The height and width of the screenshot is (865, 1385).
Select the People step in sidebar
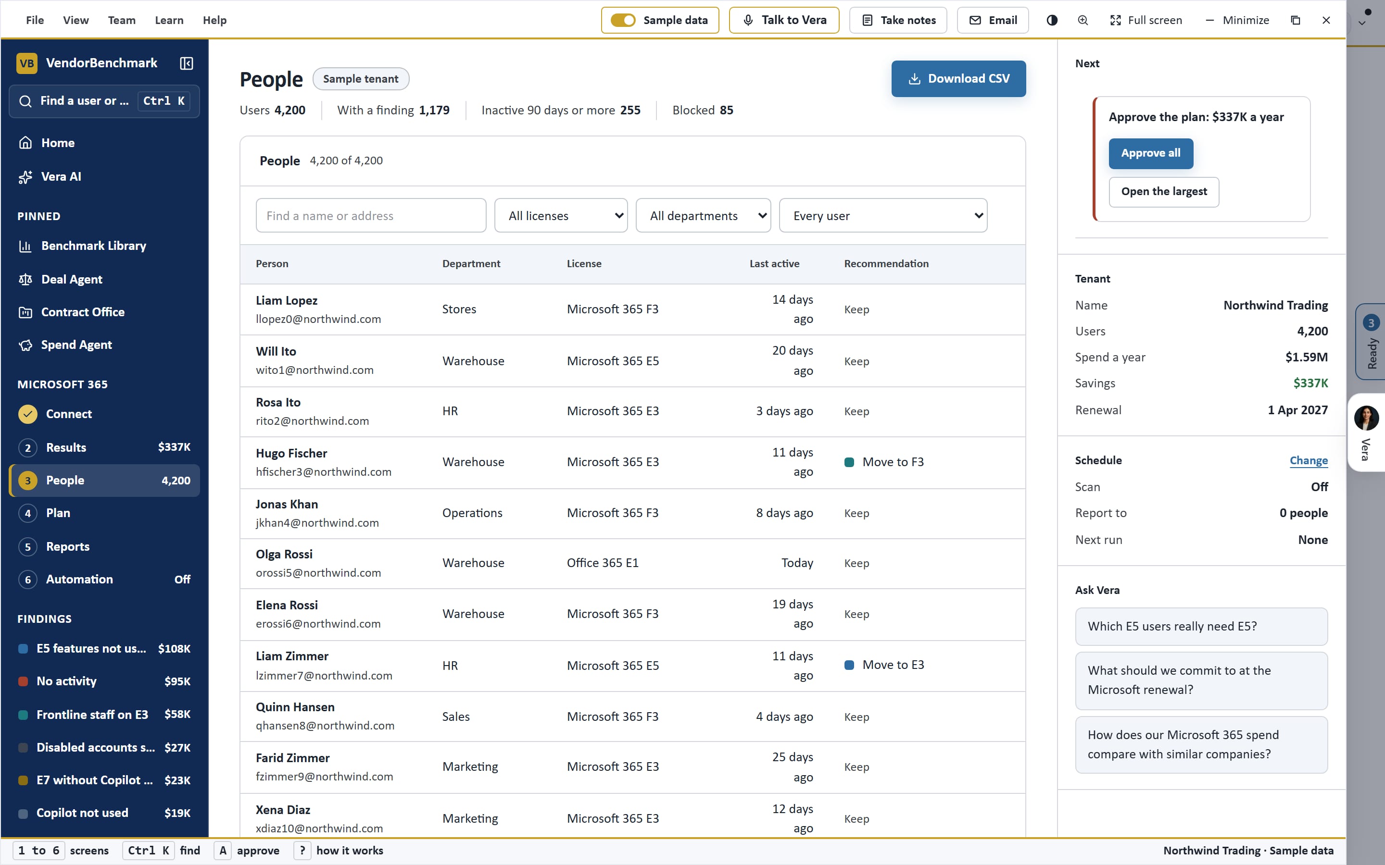104,481
